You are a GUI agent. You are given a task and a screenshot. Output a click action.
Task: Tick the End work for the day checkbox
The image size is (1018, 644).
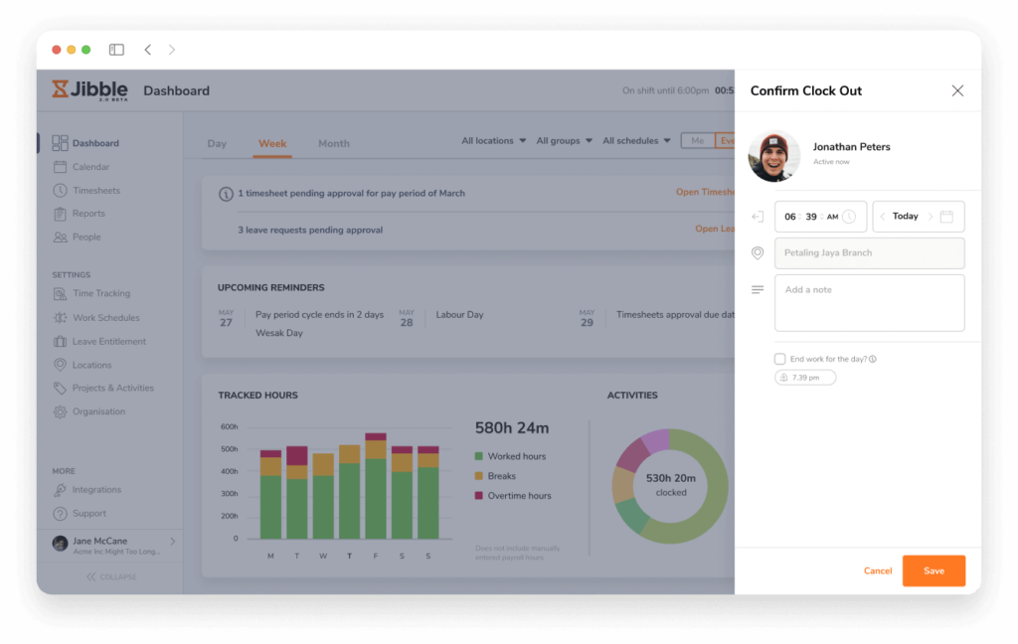pos(780,359)
